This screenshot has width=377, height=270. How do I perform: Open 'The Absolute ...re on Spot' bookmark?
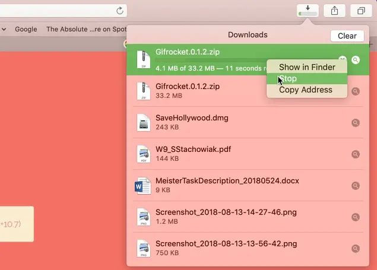coord(86,29)
